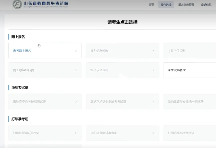Open the 报名信息修改 card
216x148 pixels.
coord(122,51)
